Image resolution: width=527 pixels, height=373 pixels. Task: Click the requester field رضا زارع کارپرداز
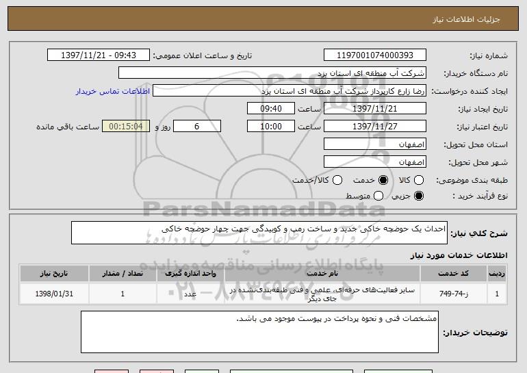[290, 91]
